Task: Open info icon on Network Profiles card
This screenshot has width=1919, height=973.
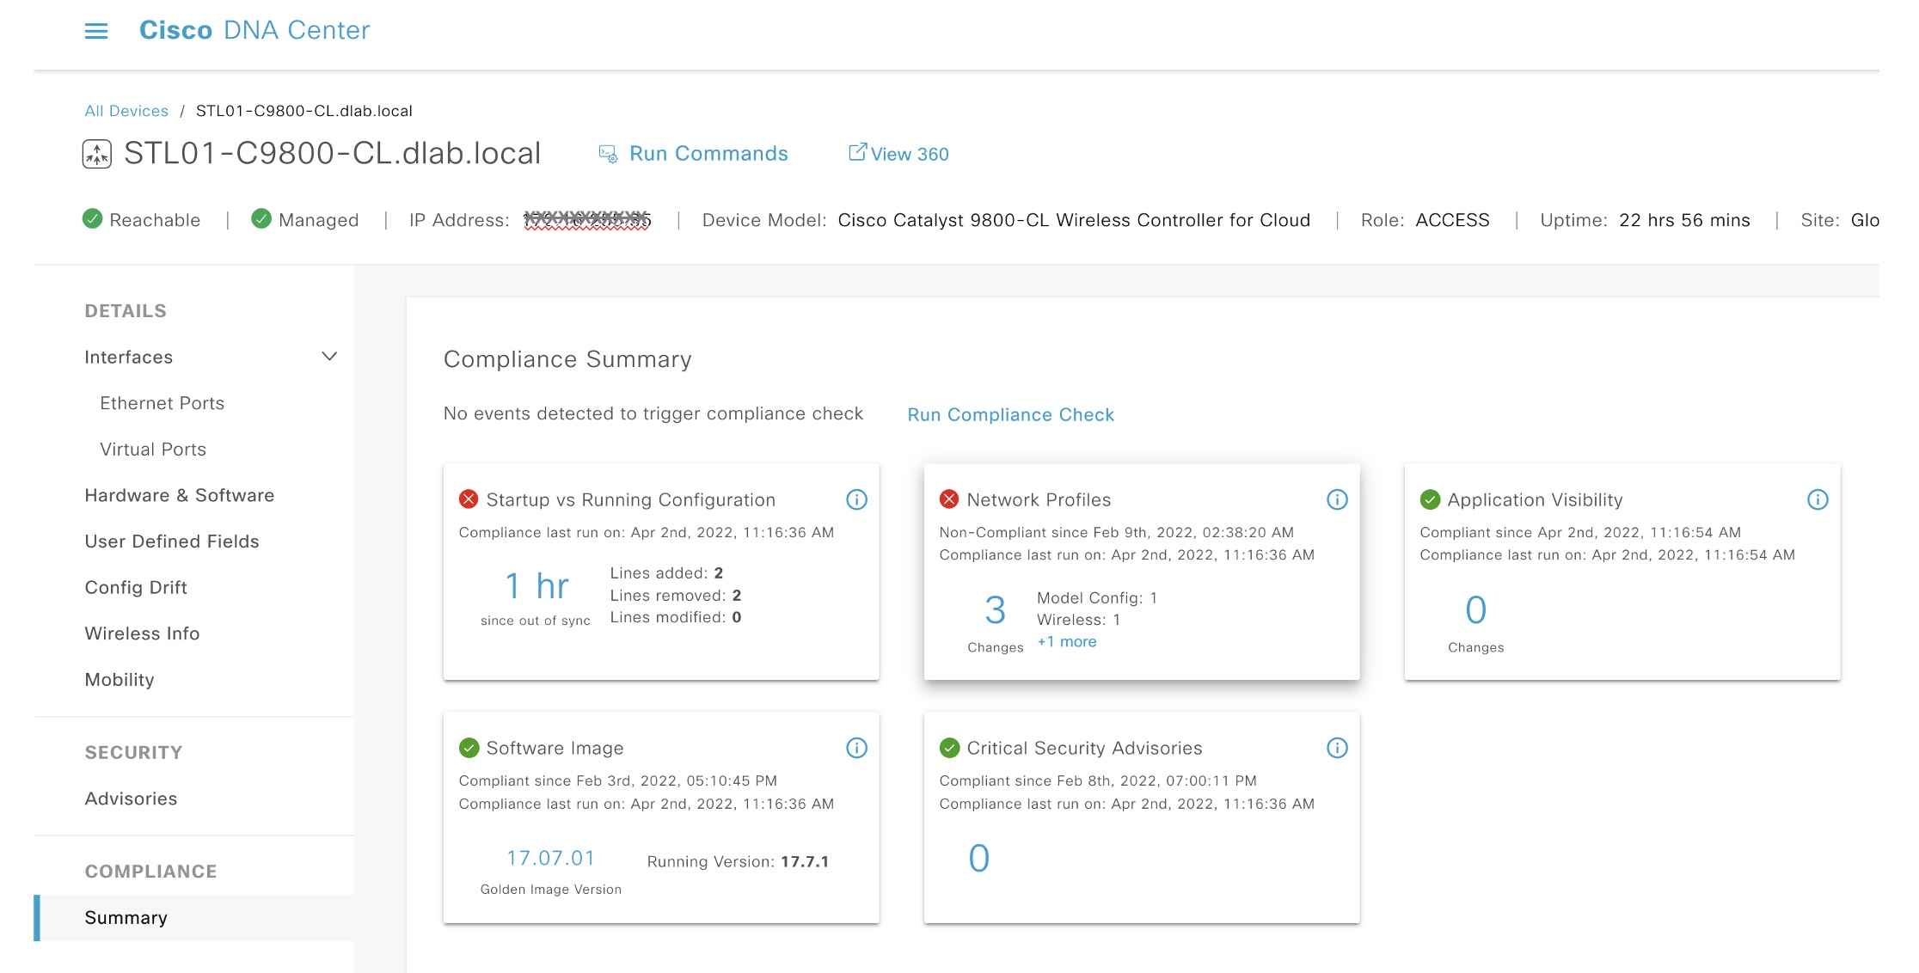Action: click(1337, 499)
